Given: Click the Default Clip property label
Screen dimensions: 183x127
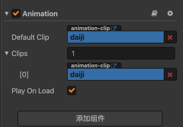Looking at the screenshot, I should [x=30, y=37].
